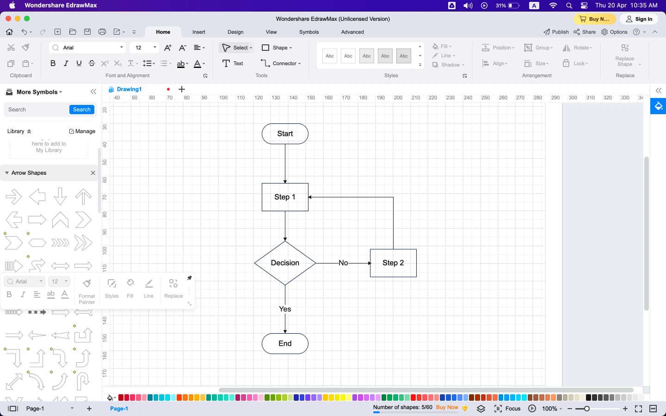
Task: Switch to the Insert ribbon tab
Action: tap(199, 32)
